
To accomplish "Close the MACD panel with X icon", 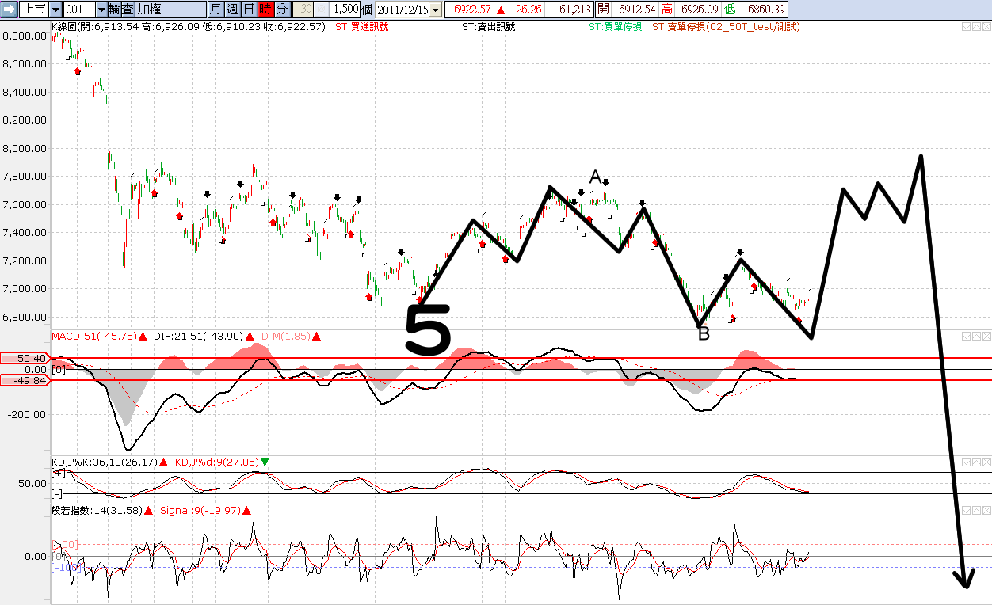I will click(986, 336).
